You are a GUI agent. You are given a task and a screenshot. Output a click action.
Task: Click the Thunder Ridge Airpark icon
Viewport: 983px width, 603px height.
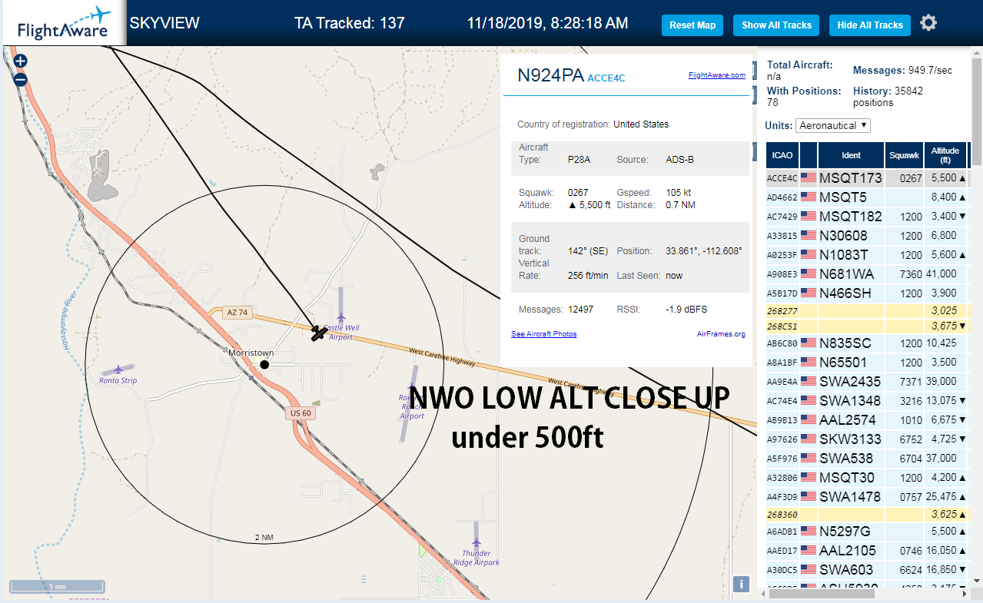point(477,542)
